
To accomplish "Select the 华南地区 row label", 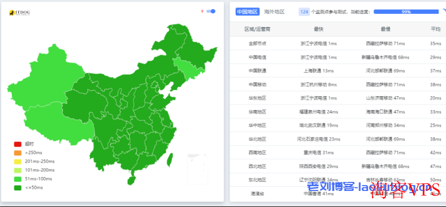I will 258,112.
